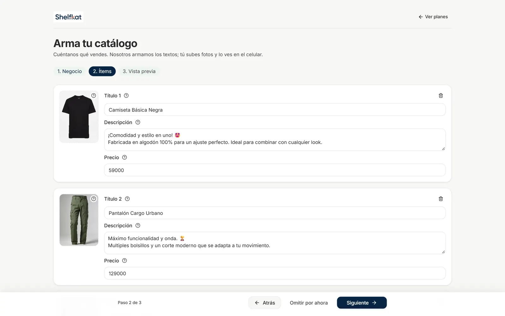Switch to the 3. Vista previa tab
This screenshot has height=316, width=505.
point(139,71)
